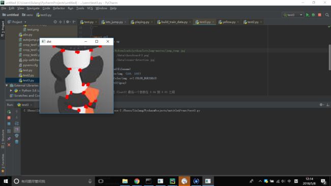Open File Explorer from the taskbar

click(125, 181)
